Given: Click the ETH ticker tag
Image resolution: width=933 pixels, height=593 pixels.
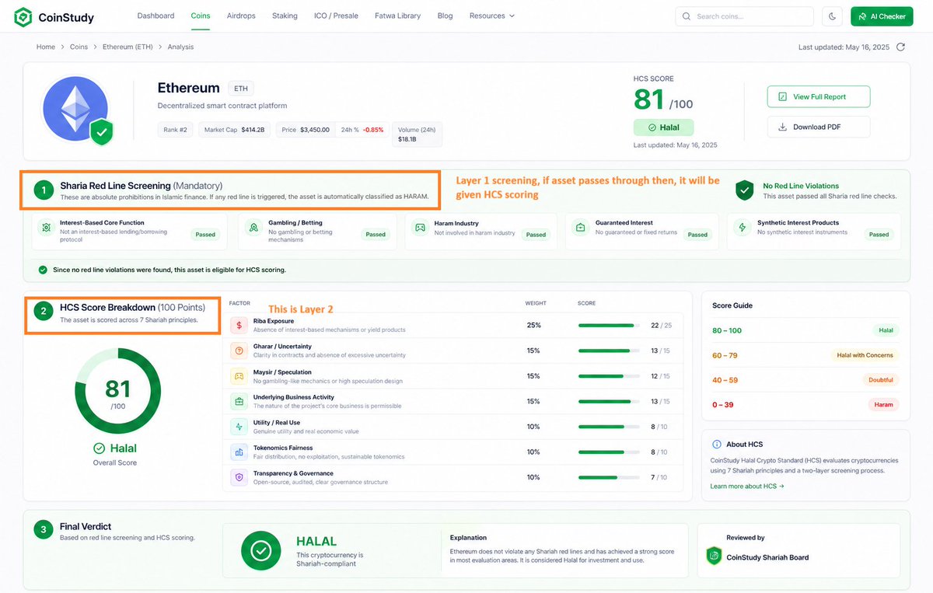Looking at the screenshot, I should click(241, 89).
